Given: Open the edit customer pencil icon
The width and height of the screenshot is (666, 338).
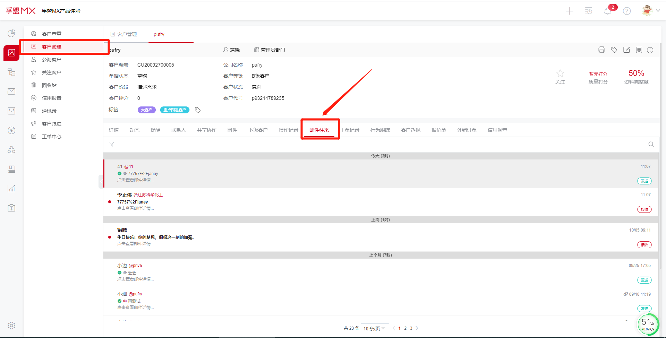Looking at the screenshot, I should pyautogui.click(x=626, y=50).
